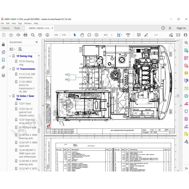This screenshot has height=189, width=189.
Task: Open the Layers panel icon
Action: pyautogui.click(x=3, y=75)
